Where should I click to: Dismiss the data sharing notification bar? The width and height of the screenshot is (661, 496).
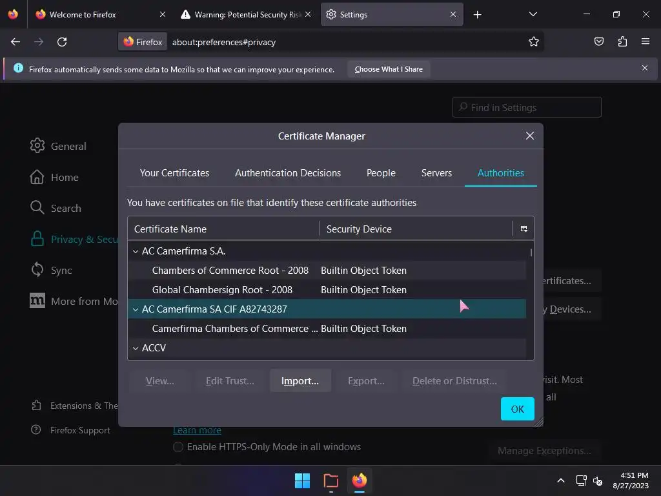pos(645,68)
